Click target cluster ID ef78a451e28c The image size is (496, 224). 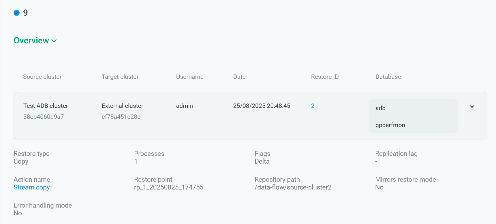click(121, 117)
